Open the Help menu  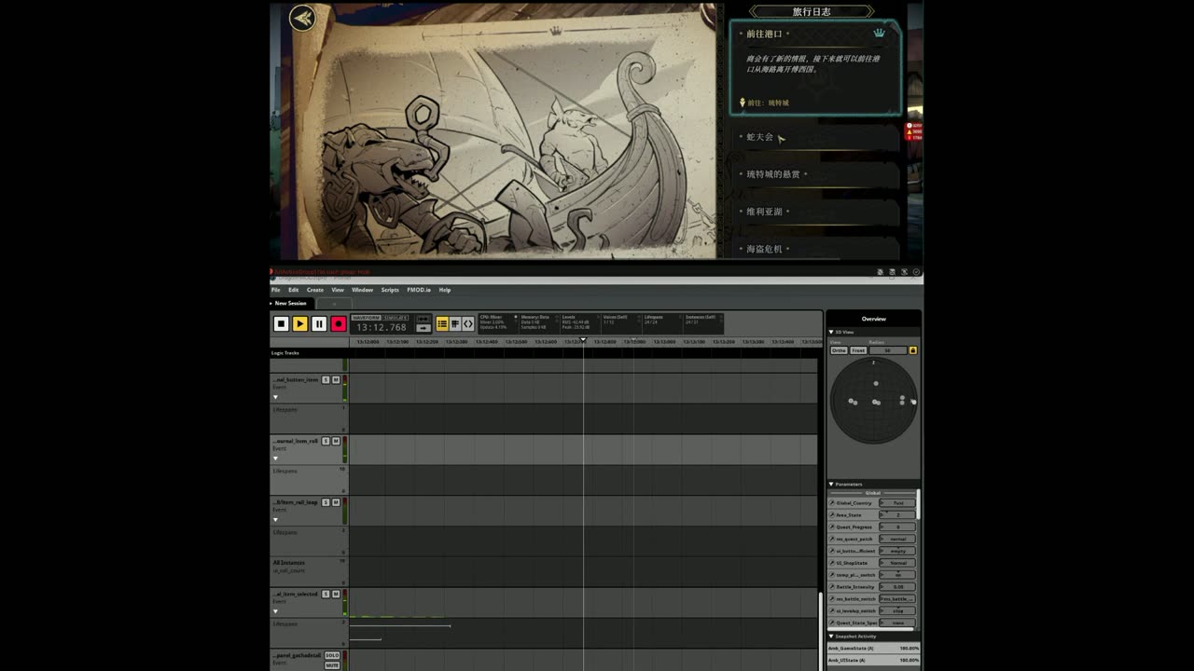tap(445, 290)
